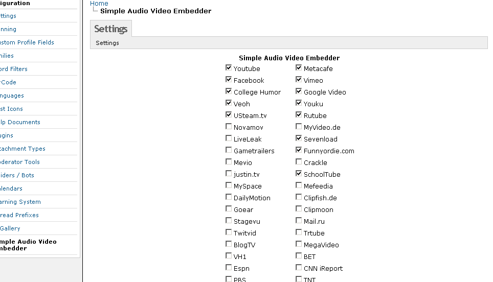Toggle off the Sevenload checkbox
Image resolution: width=493 pixels, height=282 pixels.
[x=299, y=138]
